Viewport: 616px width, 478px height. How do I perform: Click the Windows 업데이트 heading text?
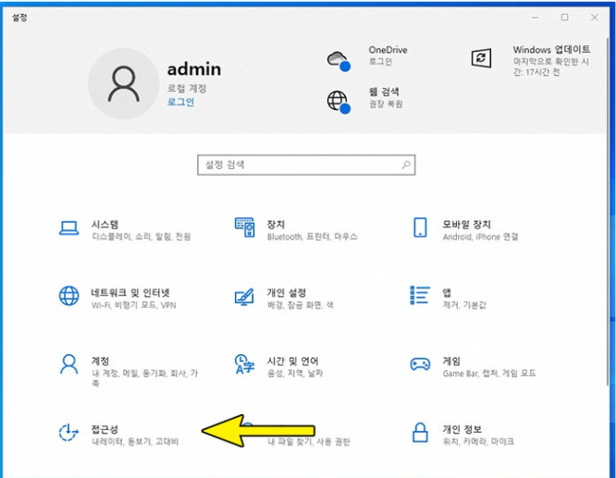pyautogui.click(x=551, y=50)
